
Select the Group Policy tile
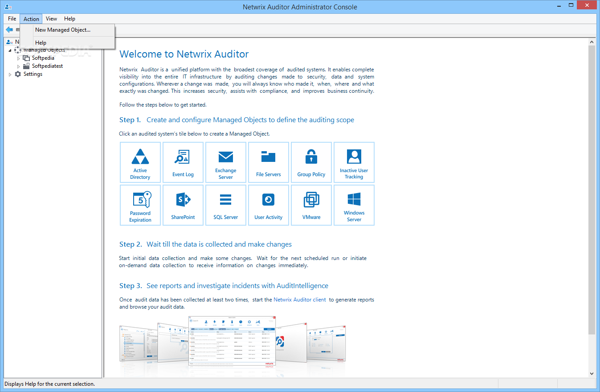click(311, 162)
